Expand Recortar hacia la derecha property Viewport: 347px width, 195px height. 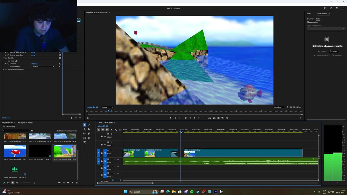[5, 52]
